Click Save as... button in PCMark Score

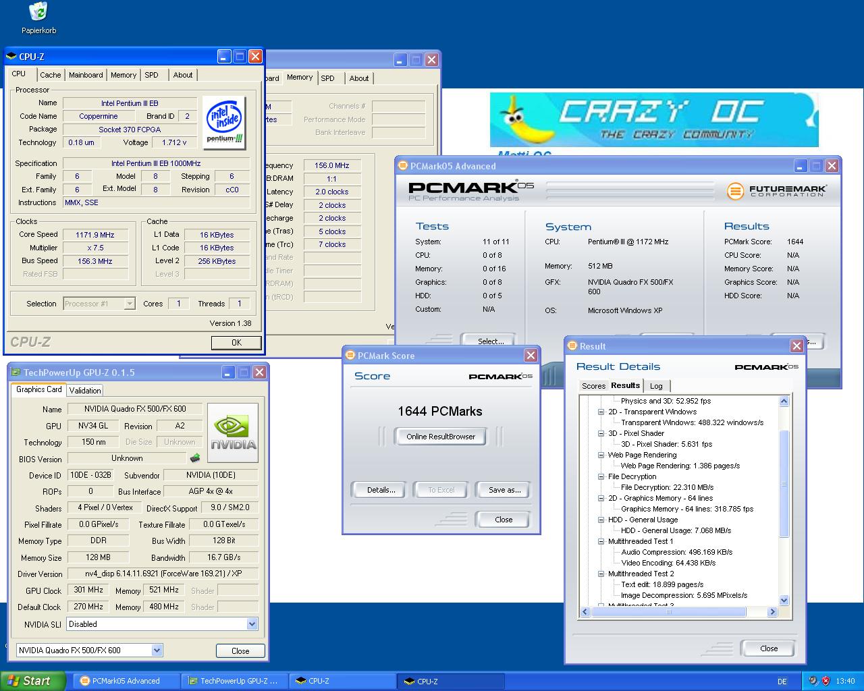pyautogui.click(x=504, y=490)
